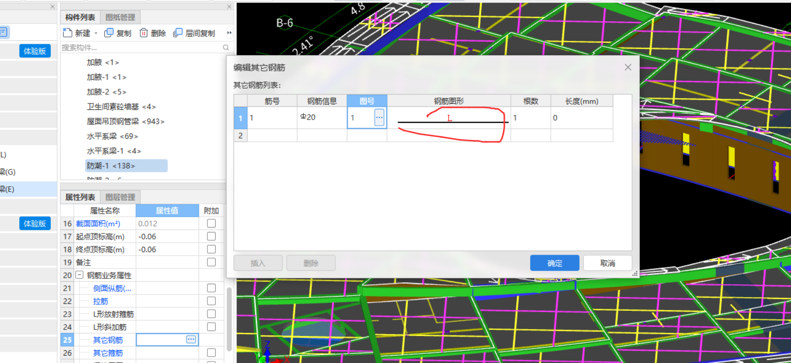The image size is (791, 363).
Task: Select 屋面吊顶钢管梁 <943> component
Action: (x=126, y=121)
